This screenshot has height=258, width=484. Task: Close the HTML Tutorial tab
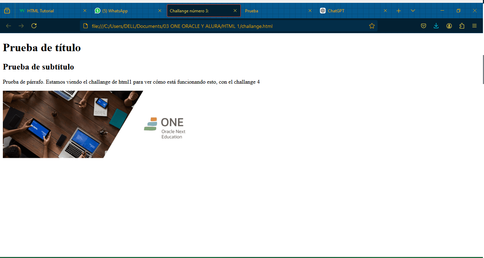[85, 11]
